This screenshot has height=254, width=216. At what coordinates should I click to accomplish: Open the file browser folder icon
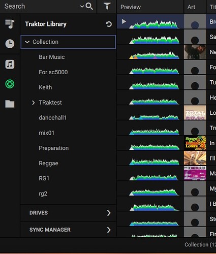click(x=10, y=104)
